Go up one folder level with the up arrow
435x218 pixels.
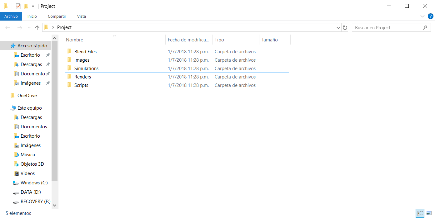[x=37, y=28]
